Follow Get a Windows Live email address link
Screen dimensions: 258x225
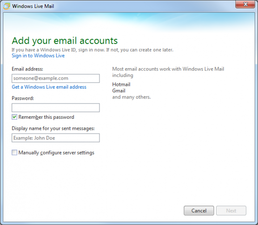click(x=49, y=87)
